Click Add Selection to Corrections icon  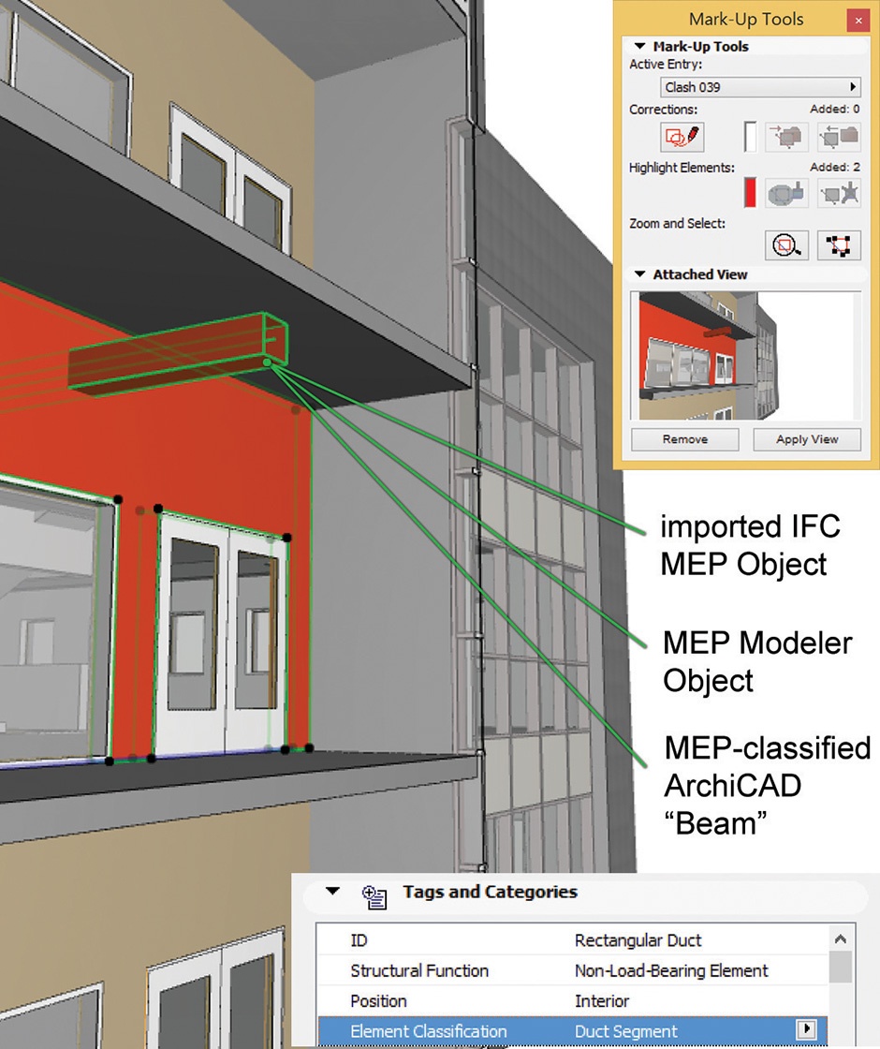[787, 137]
